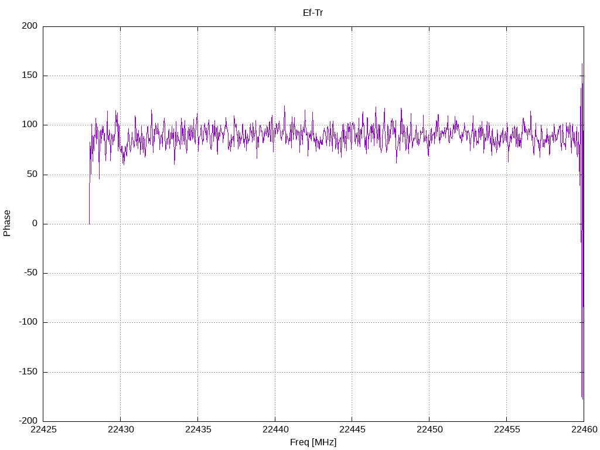Click the 22460 x-axis tick label
Screen dimensions: 600x450
click(583, 430)
